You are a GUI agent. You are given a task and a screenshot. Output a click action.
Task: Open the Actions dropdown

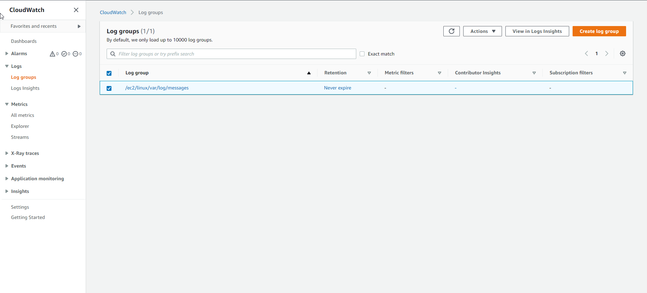[482, 31]
